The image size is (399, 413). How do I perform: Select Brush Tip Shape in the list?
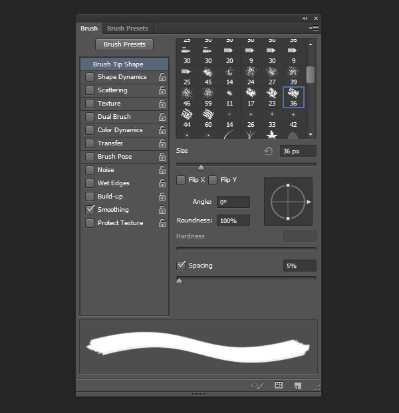tap(118, 64)
